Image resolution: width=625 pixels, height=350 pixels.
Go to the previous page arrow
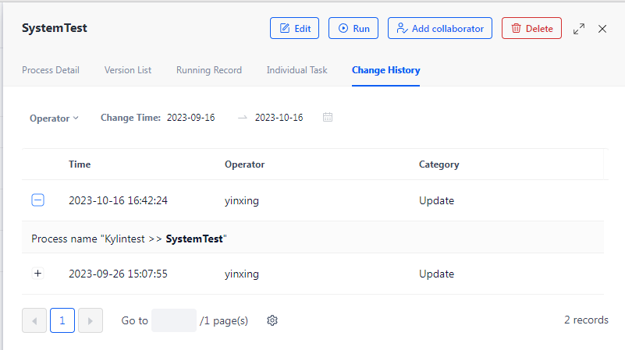tap(34, 320)
